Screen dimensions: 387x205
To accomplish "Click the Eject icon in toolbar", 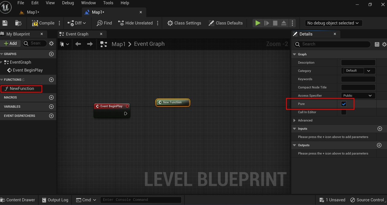I will [x=284, y=23].
